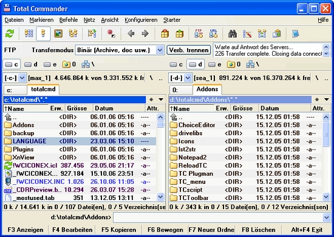This screenshot has height=237, width=334.
Task: Open the Markieren menu
Action: coord(41,20)
